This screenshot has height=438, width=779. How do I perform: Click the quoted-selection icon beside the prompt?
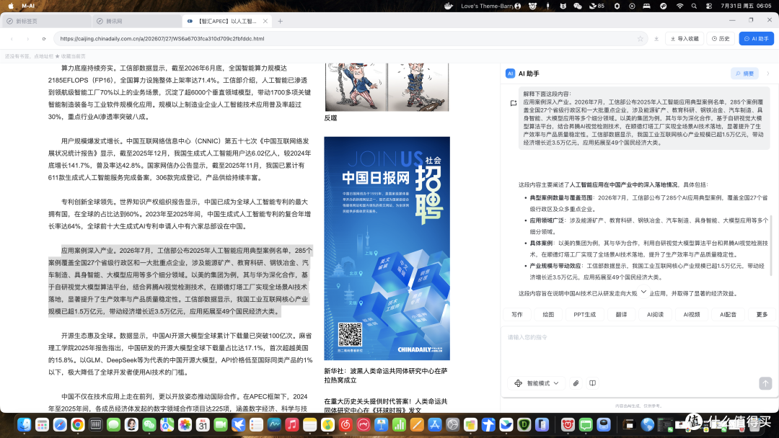(x=514, y=103)
